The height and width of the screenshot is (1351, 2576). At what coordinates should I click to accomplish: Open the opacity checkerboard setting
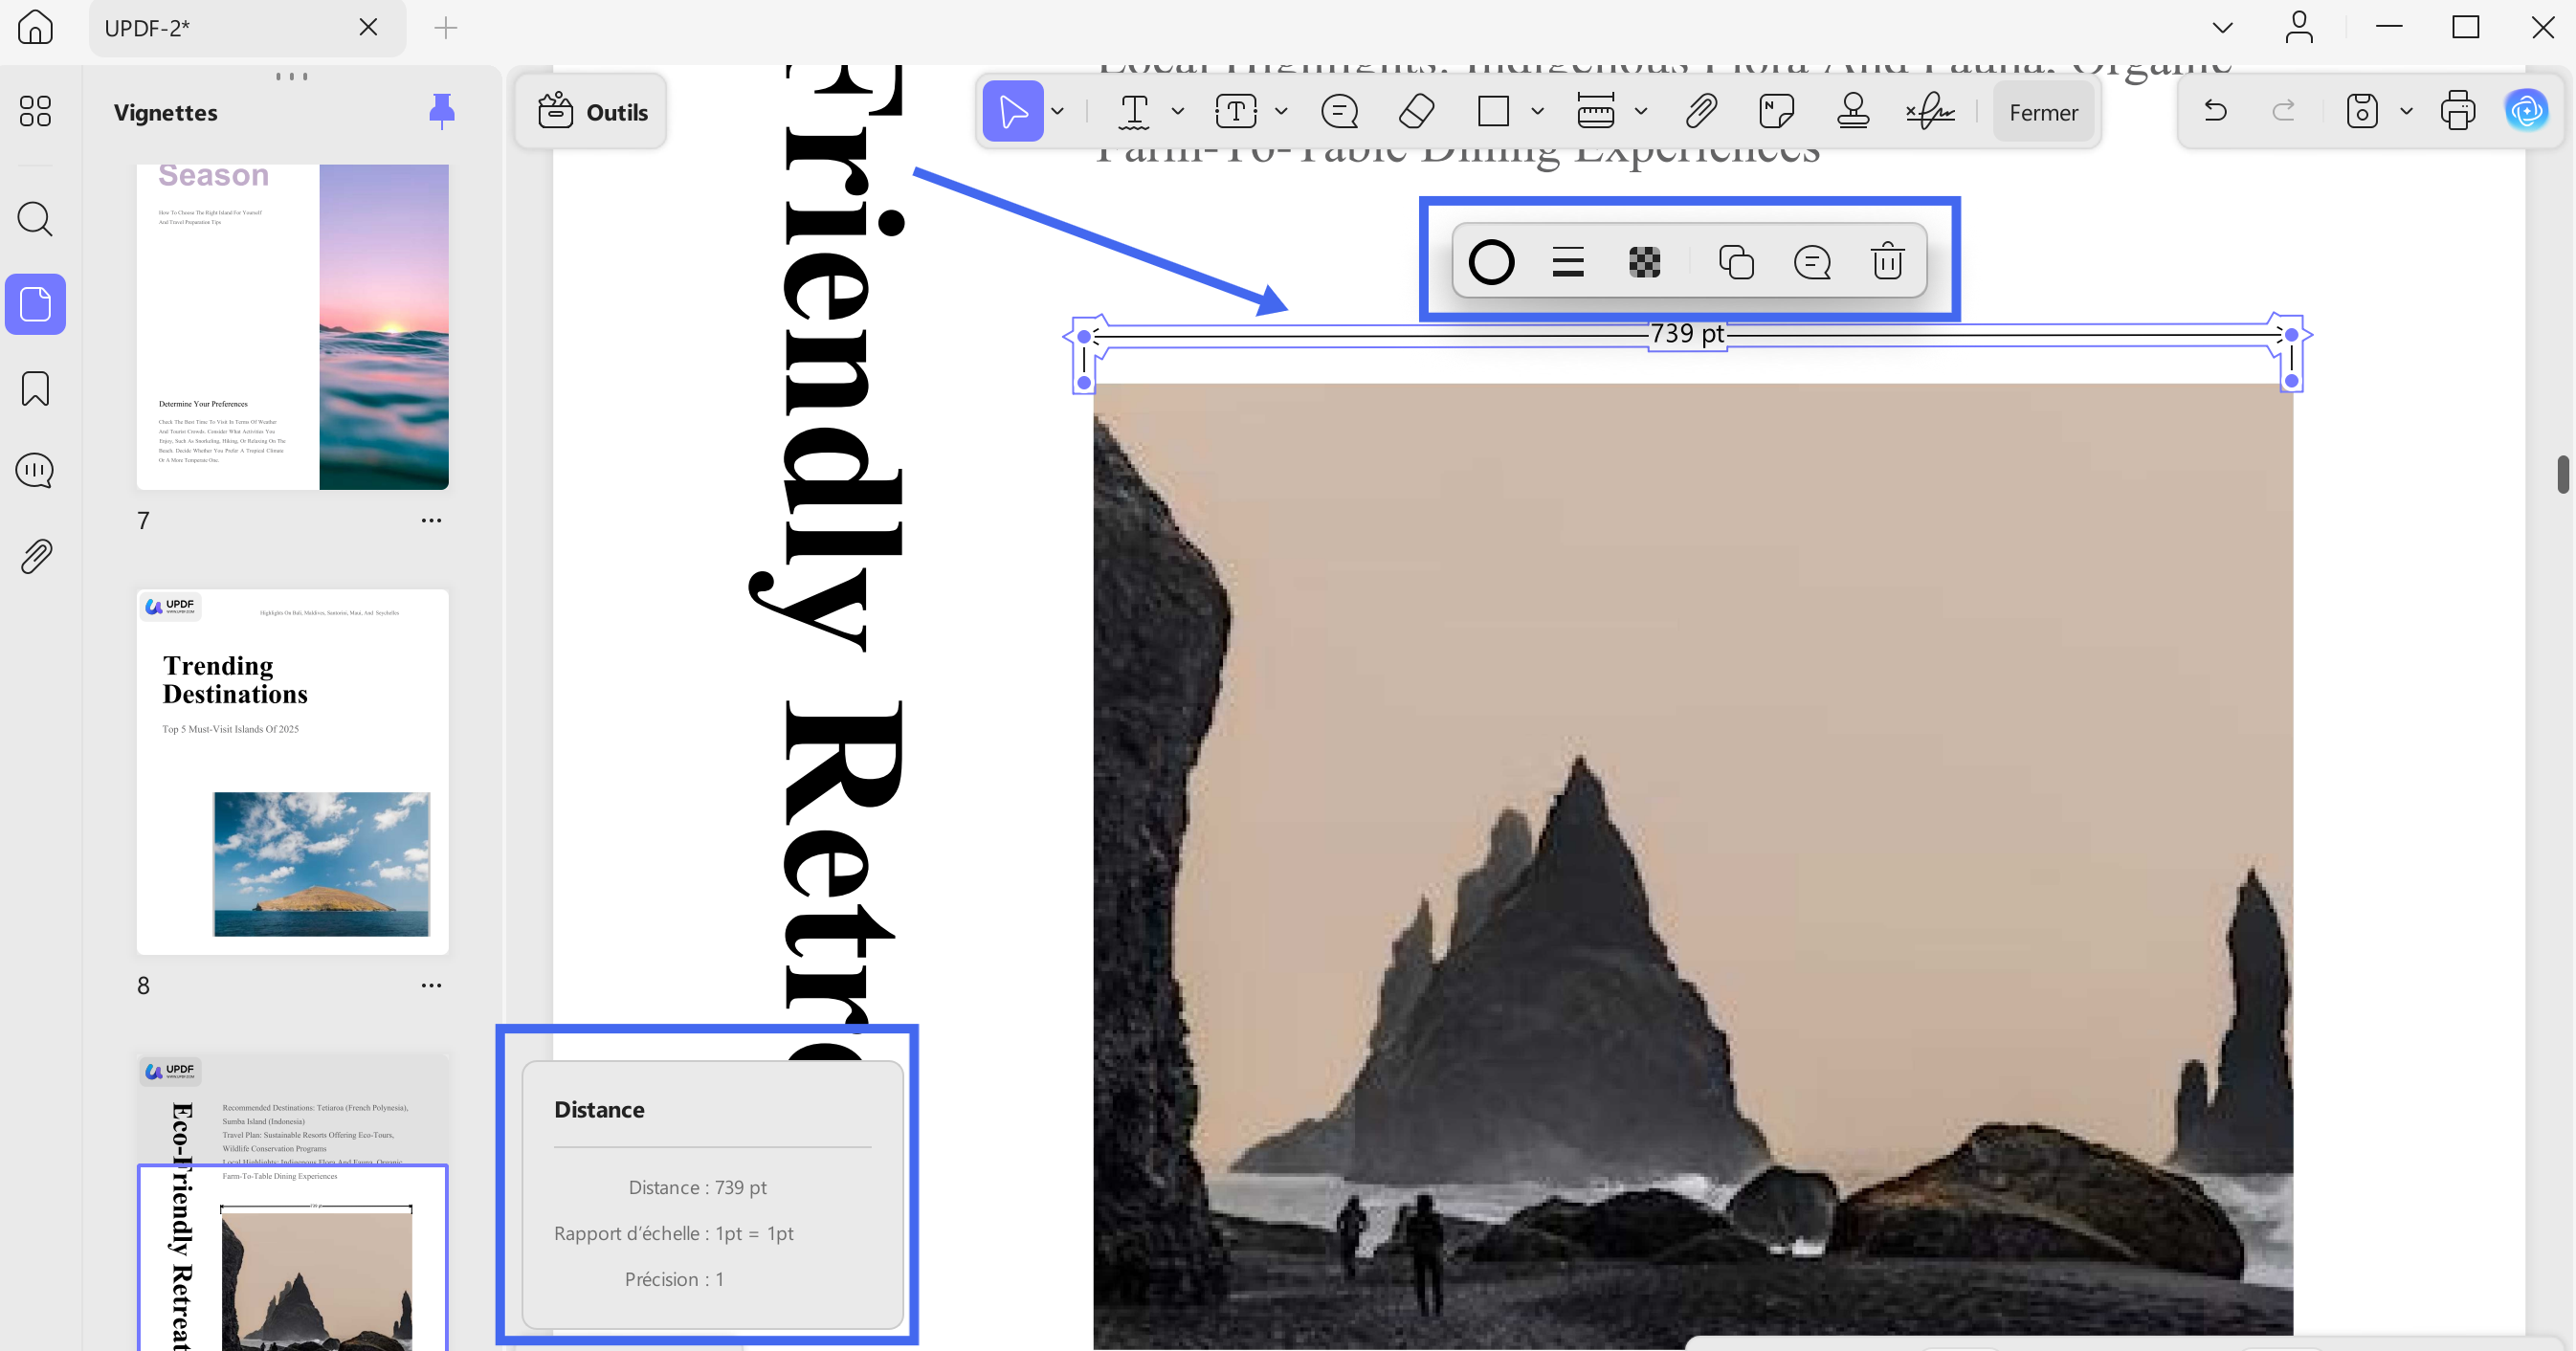tap(1645, 262)
